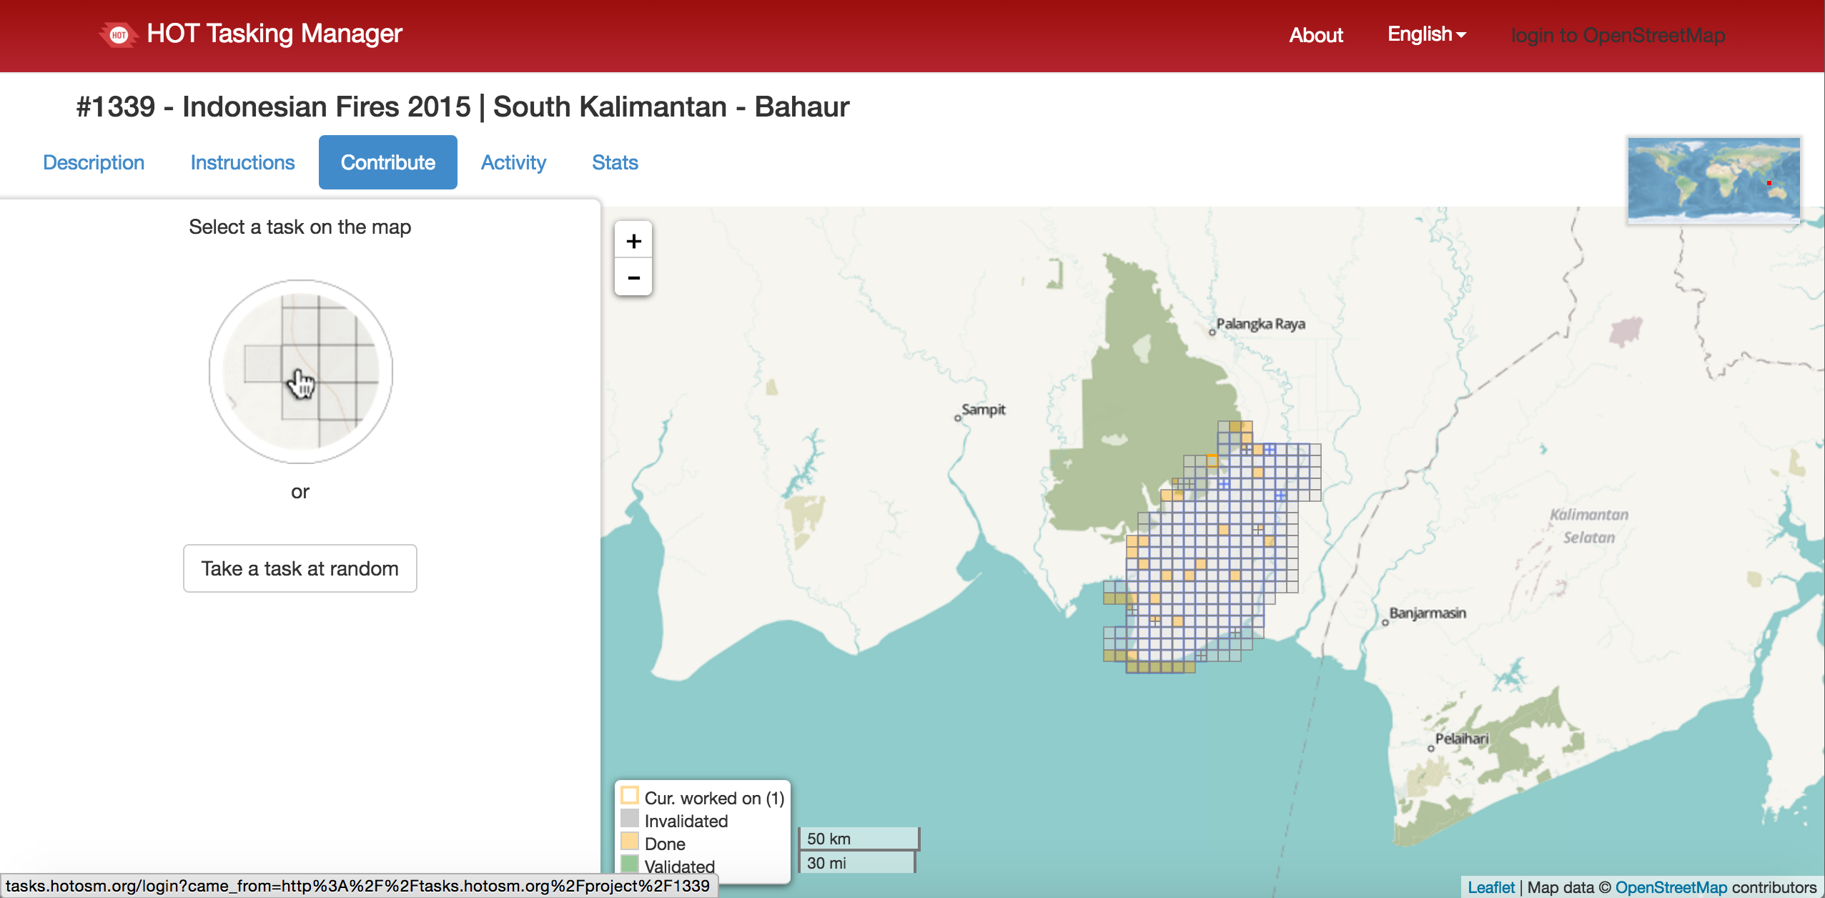This screenshot has width=1825, height=898.
Task: Click the HOT logo icon in header
Action: click(x=119, y=34)
